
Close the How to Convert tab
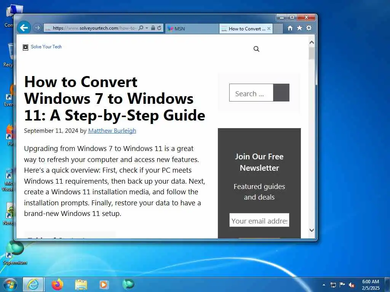(269, 29)
